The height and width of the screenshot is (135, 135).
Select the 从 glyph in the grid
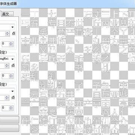[123, 23]
